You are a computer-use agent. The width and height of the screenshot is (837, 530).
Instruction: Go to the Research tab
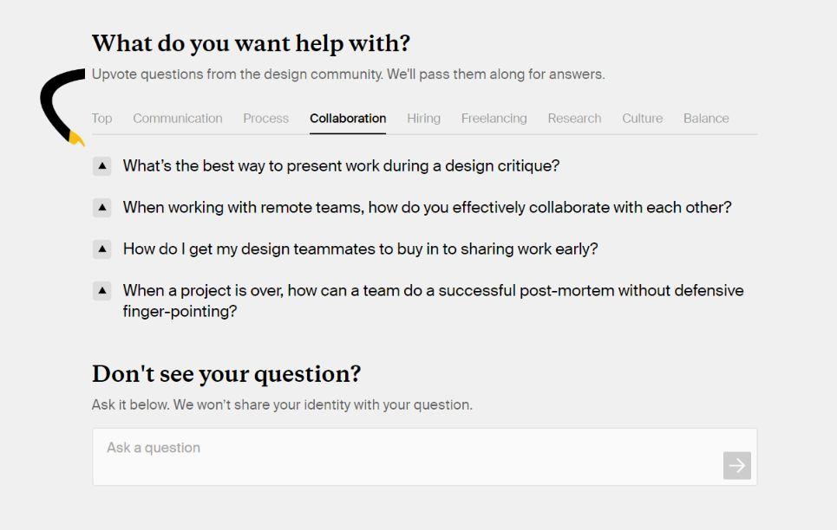point(574,119)
